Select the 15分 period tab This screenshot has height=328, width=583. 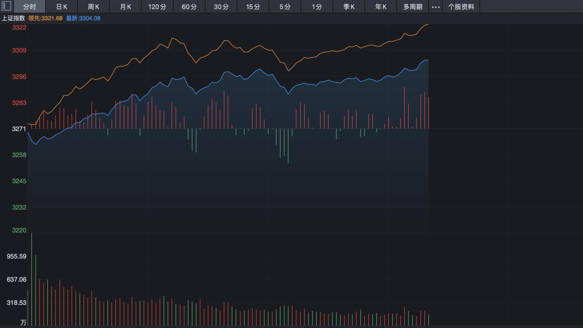tap(253, 7)
